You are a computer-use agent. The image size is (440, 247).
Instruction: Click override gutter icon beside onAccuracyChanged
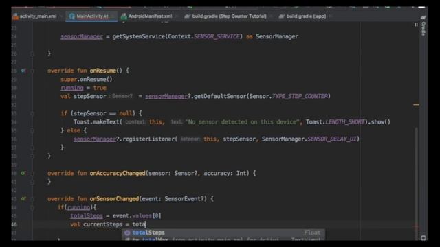pos(23,173)
